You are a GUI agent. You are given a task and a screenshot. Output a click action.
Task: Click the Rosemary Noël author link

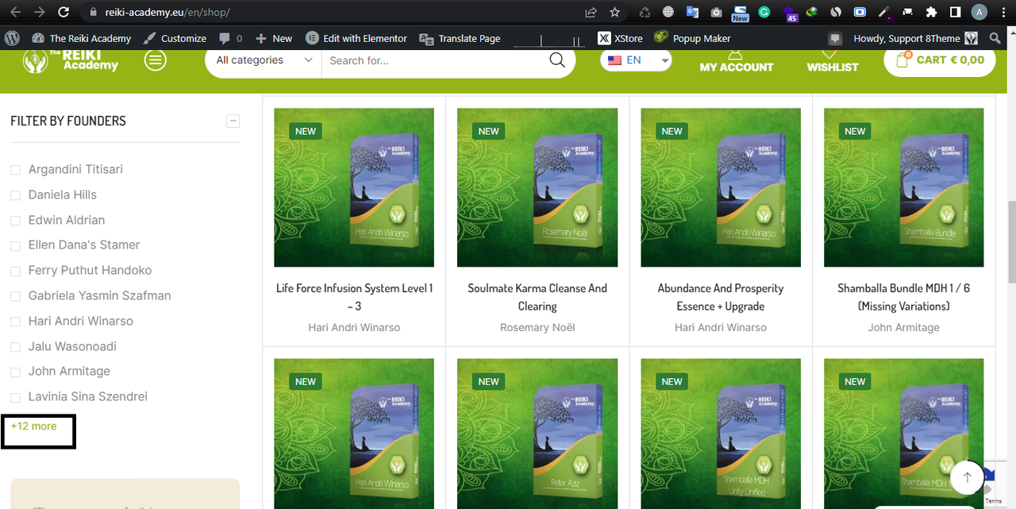coord(537,327)
